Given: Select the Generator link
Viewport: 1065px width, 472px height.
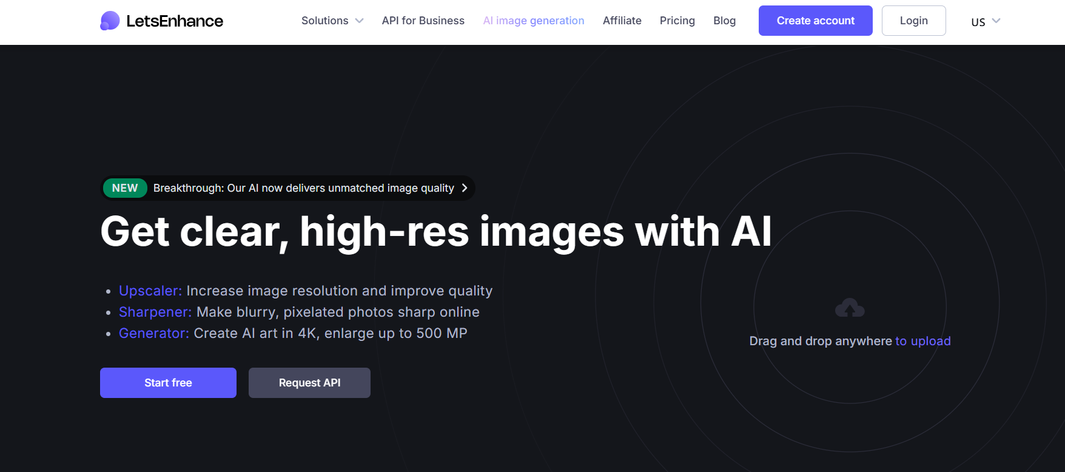Looking at the screenshot, I should pyautogui.click(x=153, y=333).
